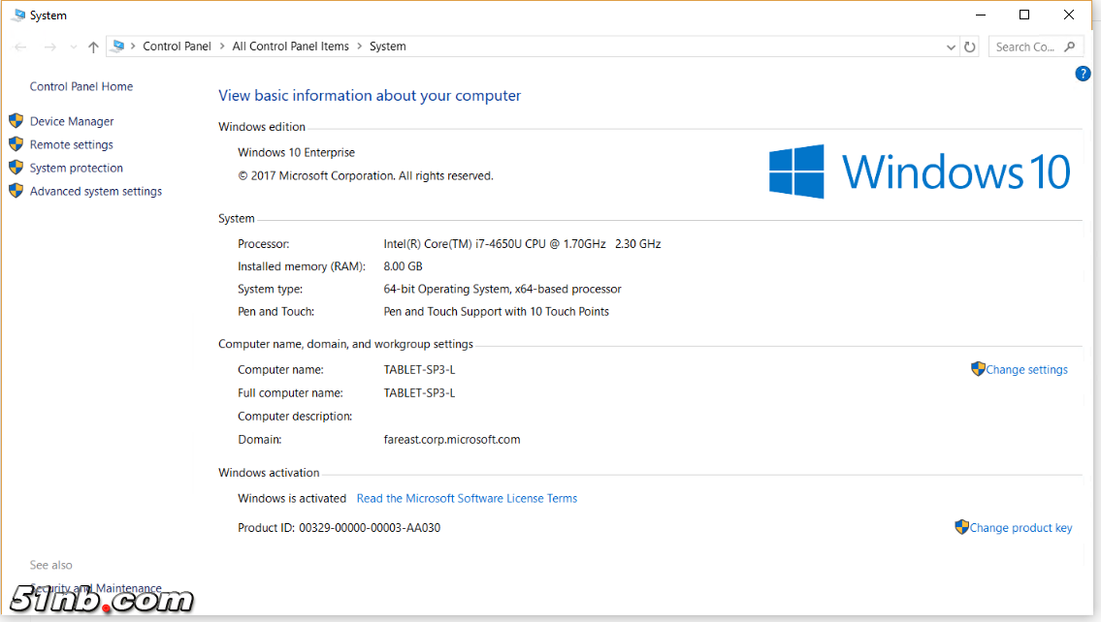This screenshot has width=1101, height=622.
Task: Click Change product key link
Action: coord(1020,528)
